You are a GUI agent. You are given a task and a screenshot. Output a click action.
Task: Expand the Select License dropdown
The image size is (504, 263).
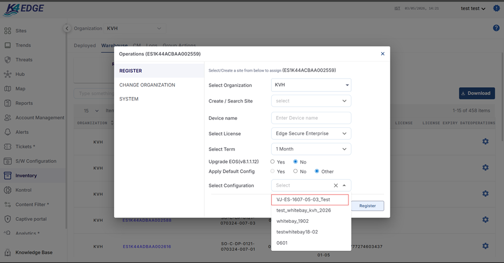click(311, 134)
